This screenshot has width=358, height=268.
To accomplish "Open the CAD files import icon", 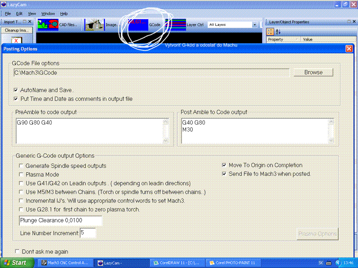I will [x=48, y=25].
